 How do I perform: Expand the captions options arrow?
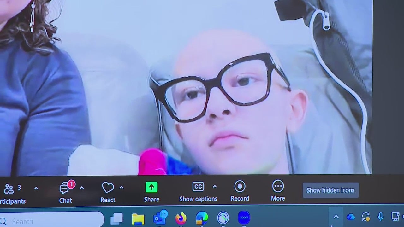click(215, 187)
